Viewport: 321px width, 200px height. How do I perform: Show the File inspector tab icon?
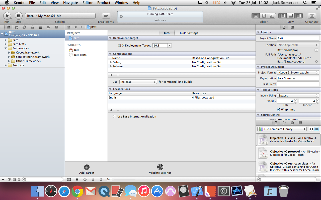[x=284, y=27]
